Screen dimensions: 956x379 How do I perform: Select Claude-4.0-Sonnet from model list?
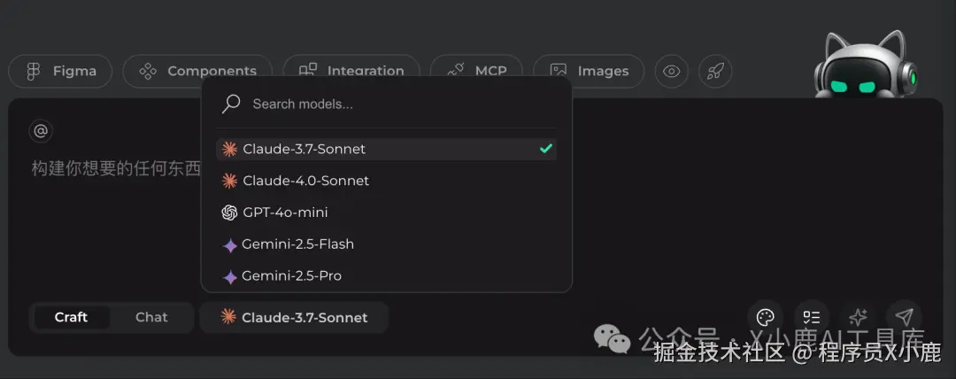[x=305, y=181]
